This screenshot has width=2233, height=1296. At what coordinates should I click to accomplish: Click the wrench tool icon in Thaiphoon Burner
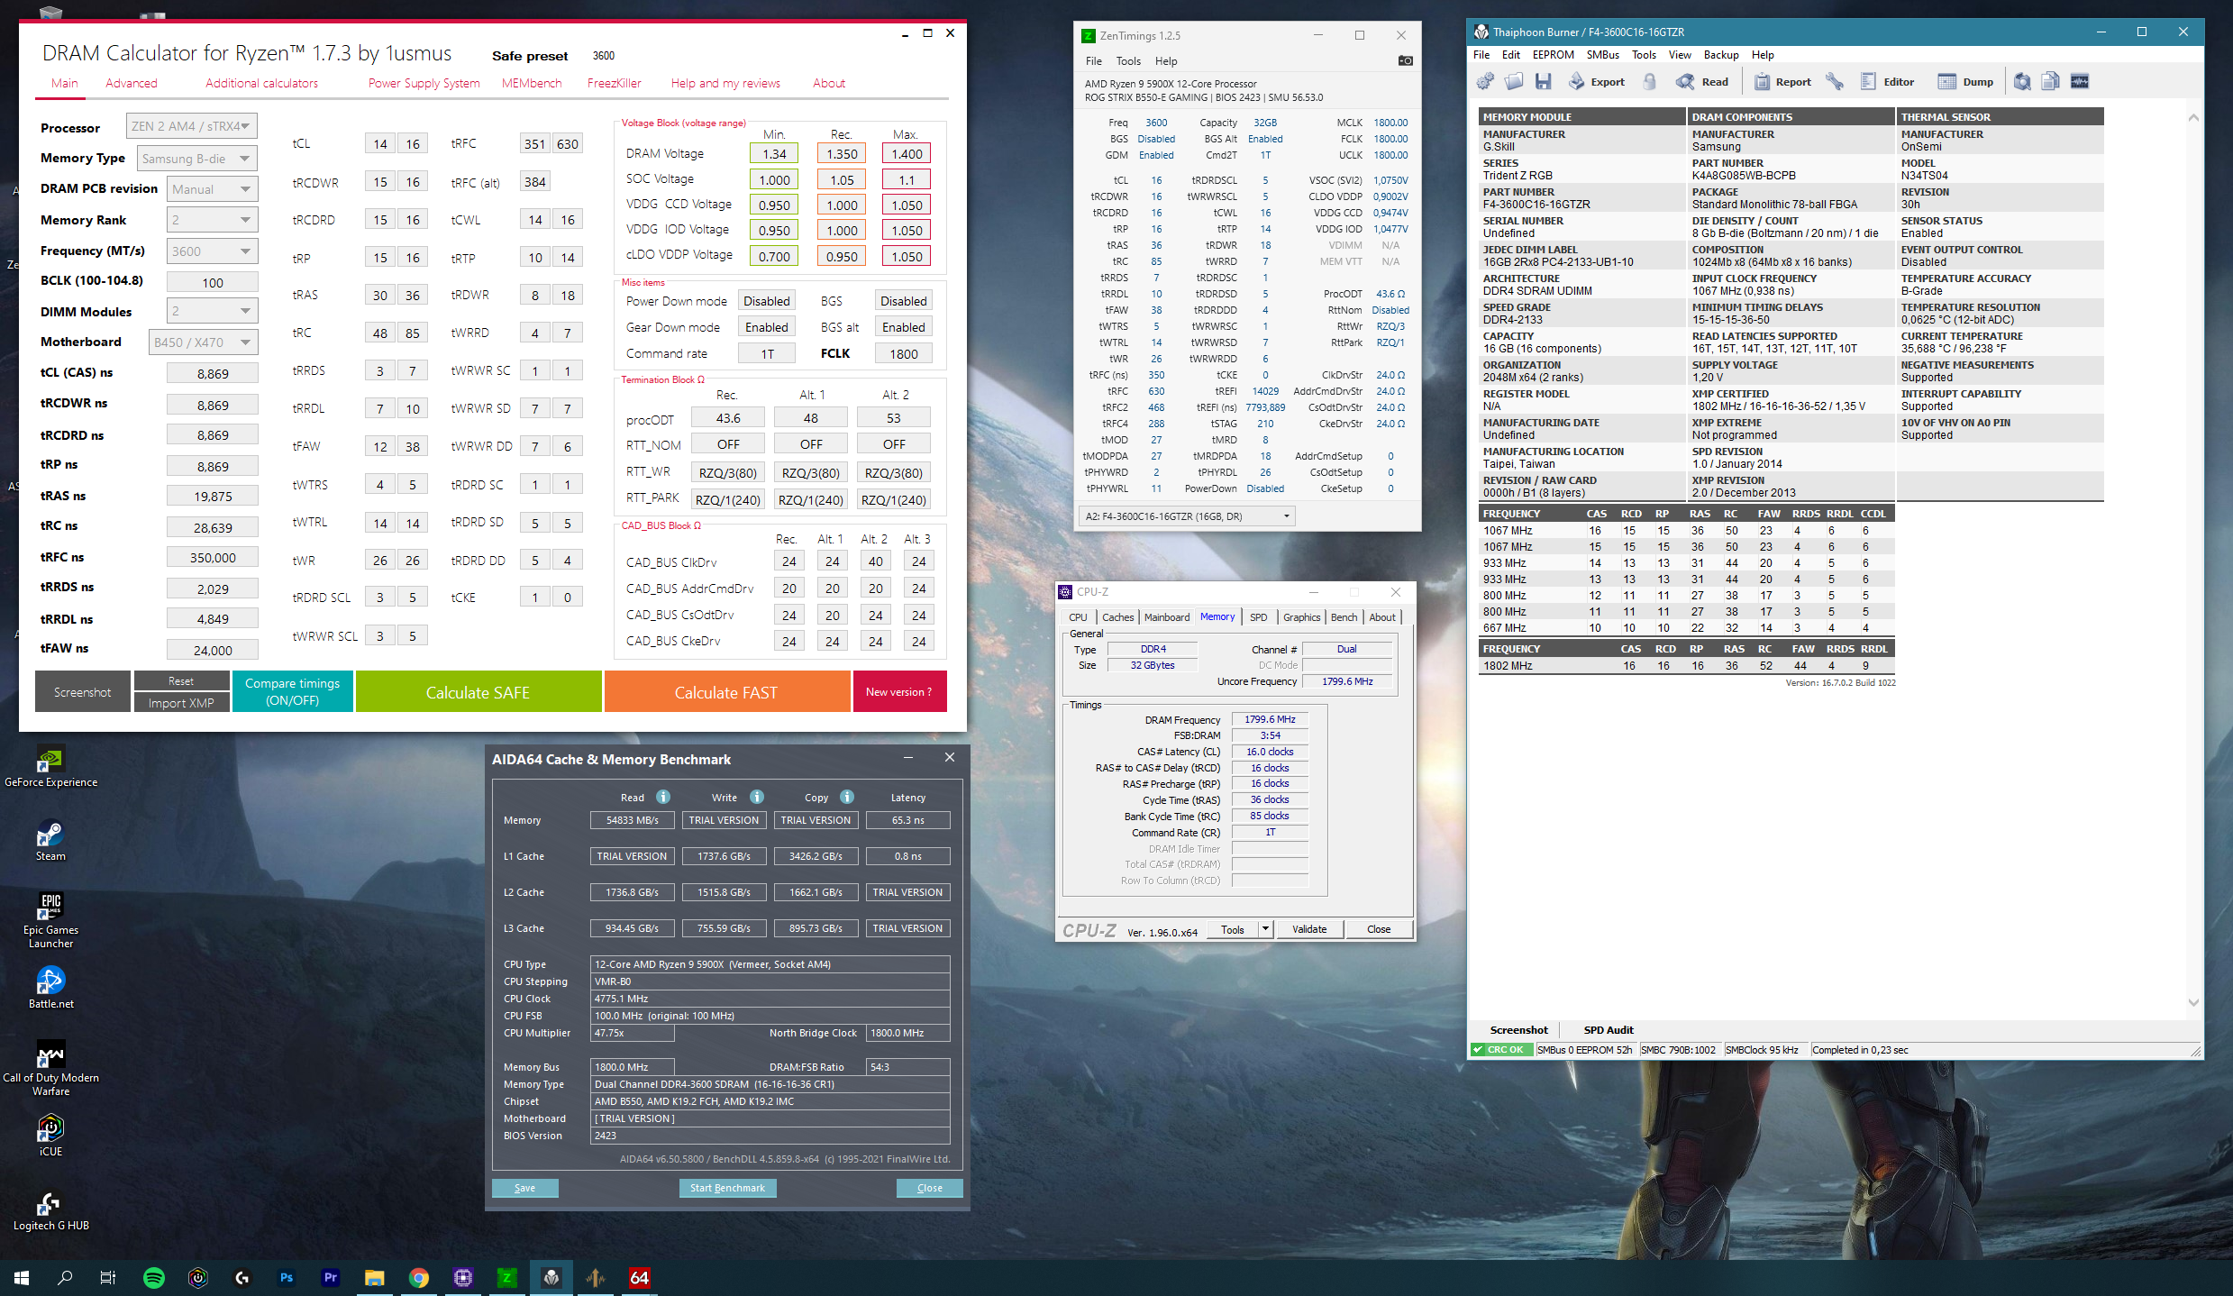[1835, 82]
